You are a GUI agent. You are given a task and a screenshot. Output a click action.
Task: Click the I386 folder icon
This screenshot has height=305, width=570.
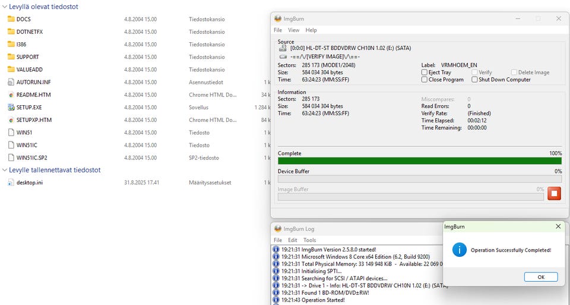(11, 44)
